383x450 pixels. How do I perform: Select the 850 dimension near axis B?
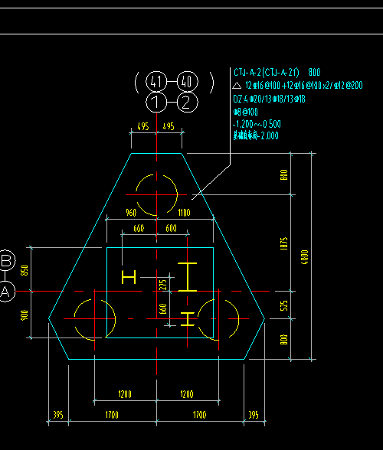(25, 270)
